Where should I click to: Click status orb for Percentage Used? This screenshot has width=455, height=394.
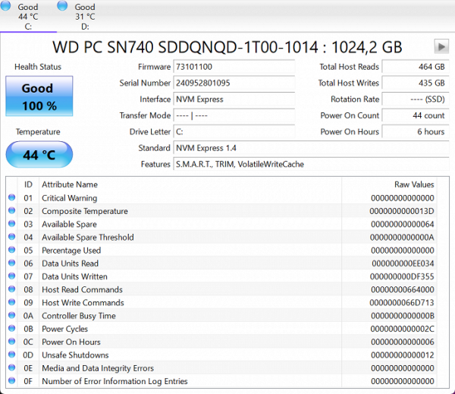pyautogui.click(x=11, y=251)
